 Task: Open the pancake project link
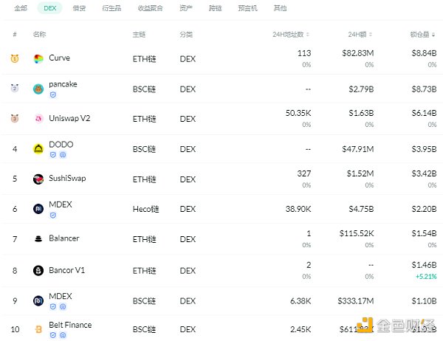pyautogui.click(x=63, y=84)
